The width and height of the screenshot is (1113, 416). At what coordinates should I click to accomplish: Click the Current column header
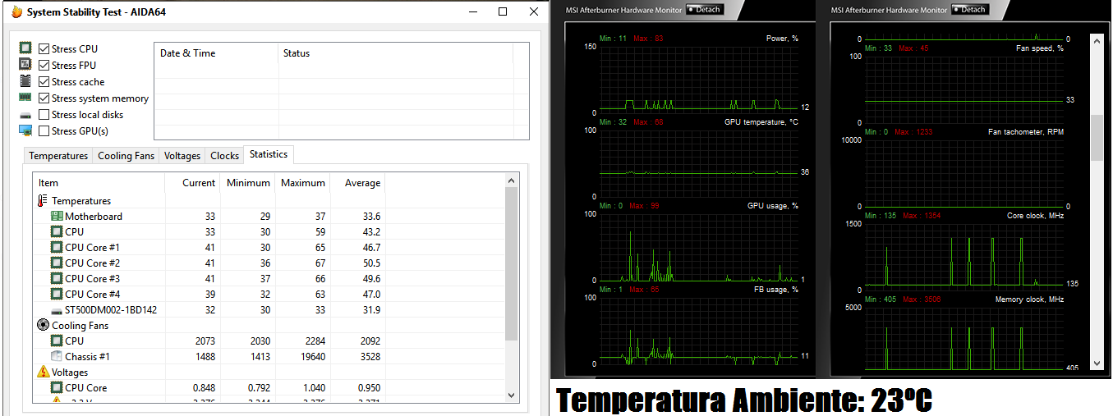[193, 183]
